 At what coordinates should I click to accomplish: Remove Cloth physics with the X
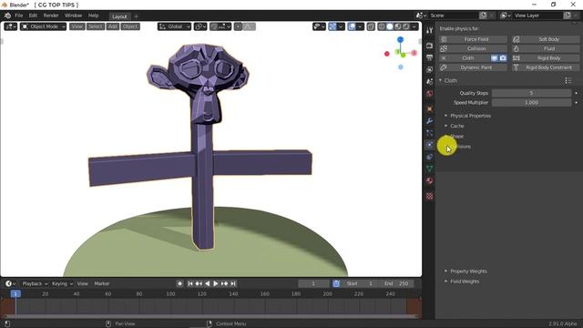point(444,58)
